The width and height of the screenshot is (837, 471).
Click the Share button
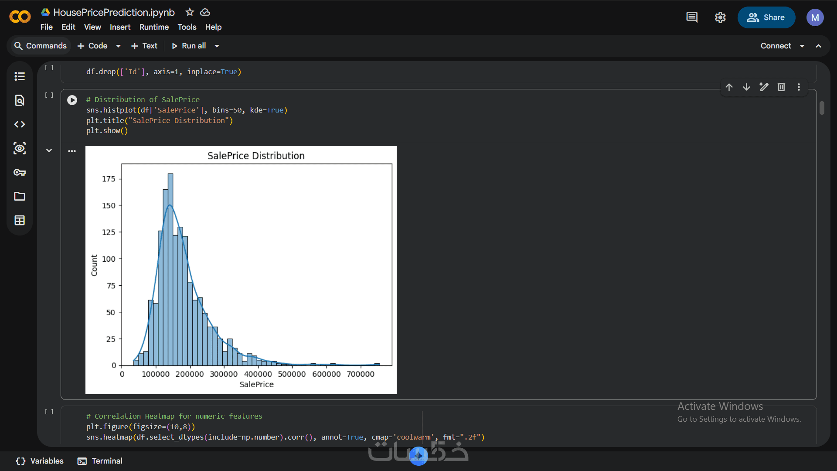(x=766, y=17)
